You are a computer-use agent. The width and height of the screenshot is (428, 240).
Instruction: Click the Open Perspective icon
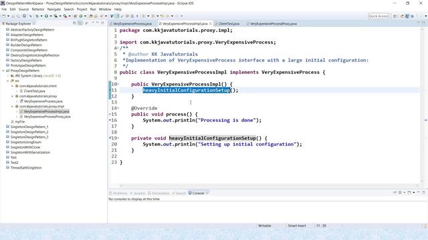(395, 16)
